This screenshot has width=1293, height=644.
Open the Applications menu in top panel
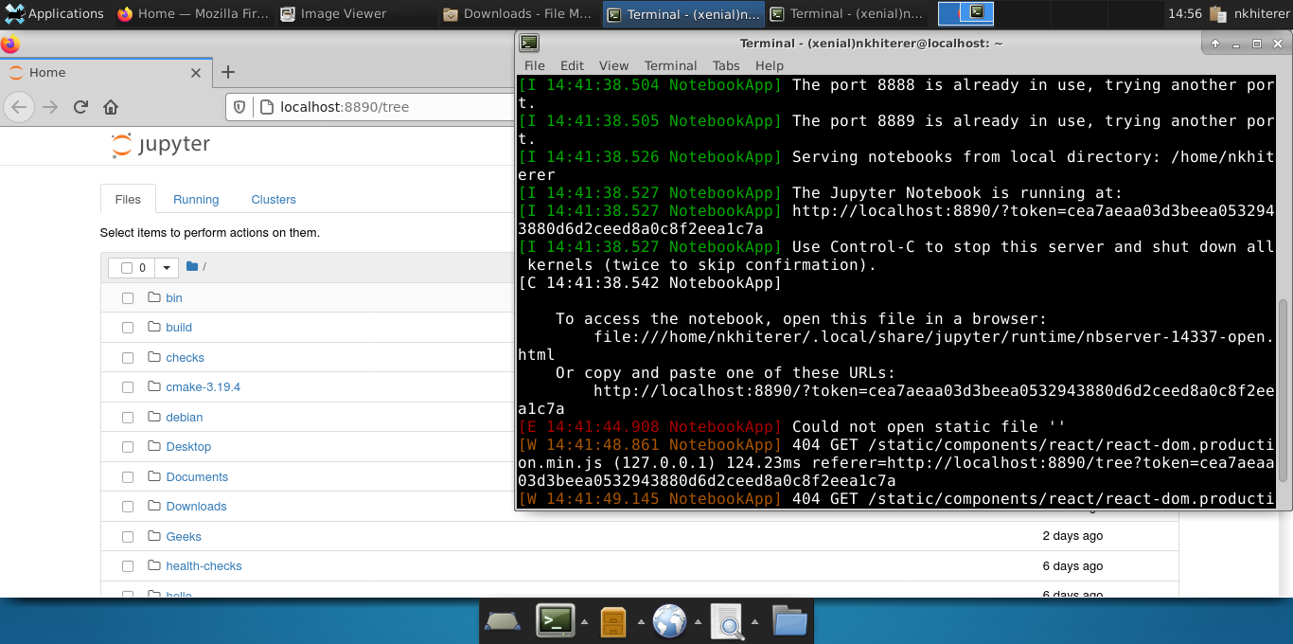point(55,14)
